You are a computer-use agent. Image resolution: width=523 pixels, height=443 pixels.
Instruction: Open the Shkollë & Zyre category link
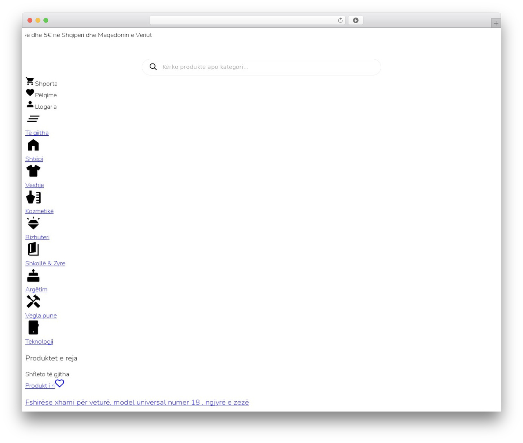[45, 264]
